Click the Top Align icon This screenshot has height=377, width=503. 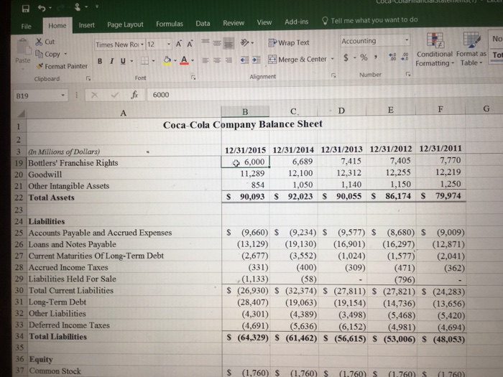pyautogui.click(x=206, y=42)
